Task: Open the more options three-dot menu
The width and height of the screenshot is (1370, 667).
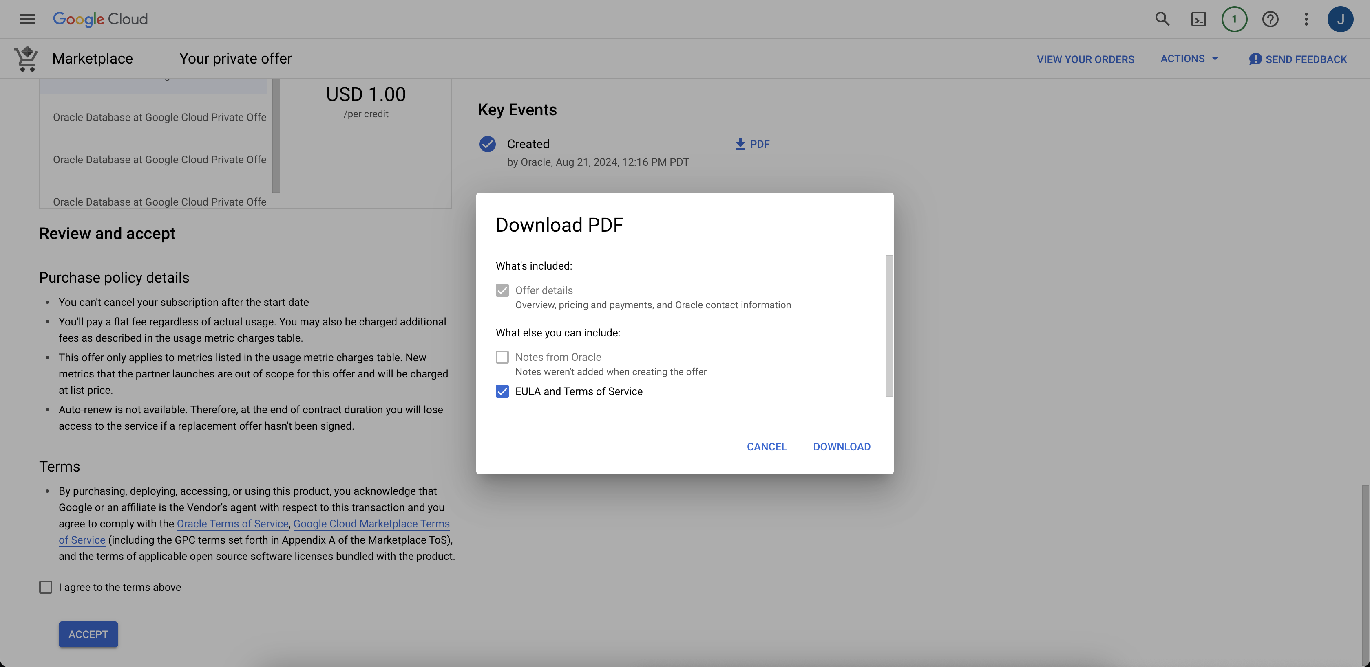Action: [1306, 19]
